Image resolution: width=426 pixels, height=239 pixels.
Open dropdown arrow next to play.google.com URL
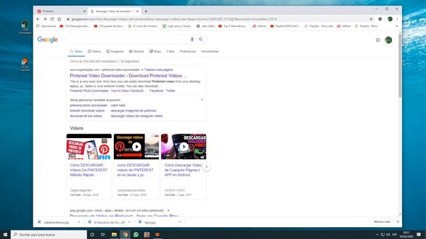[168, 210]
